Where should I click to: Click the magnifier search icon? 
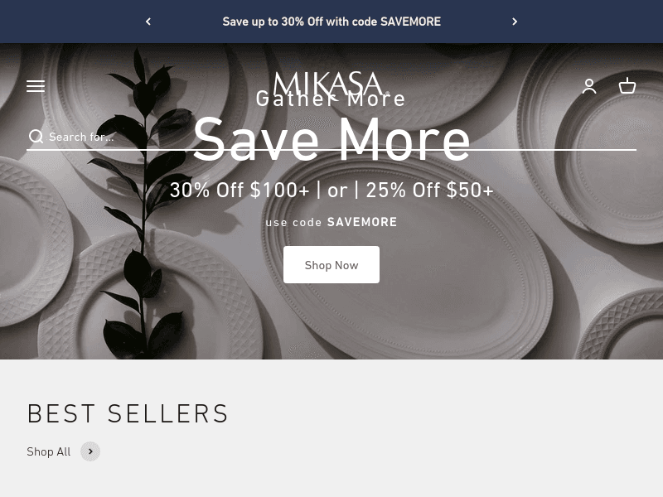[36, 137]
